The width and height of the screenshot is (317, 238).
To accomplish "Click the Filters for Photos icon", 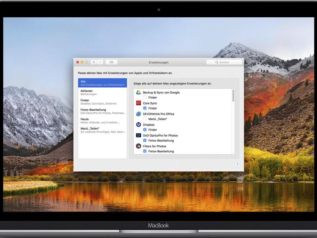I will (138, 146).
